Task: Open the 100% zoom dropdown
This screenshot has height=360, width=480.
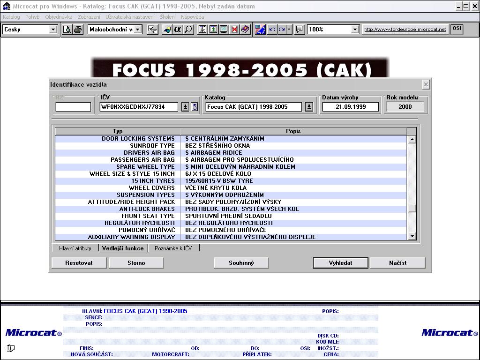Action: pos(355,30)
